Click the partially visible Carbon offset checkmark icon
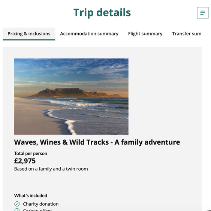Screen dimensions: 211x211 (17, 210)
